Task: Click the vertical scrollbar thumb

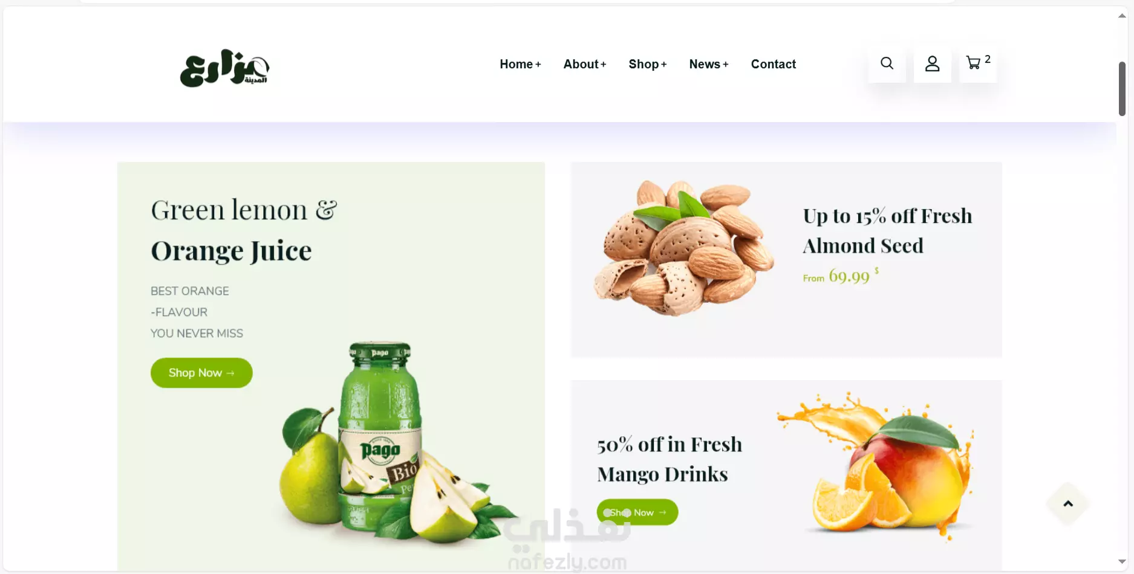Action: coord(1122,88)
